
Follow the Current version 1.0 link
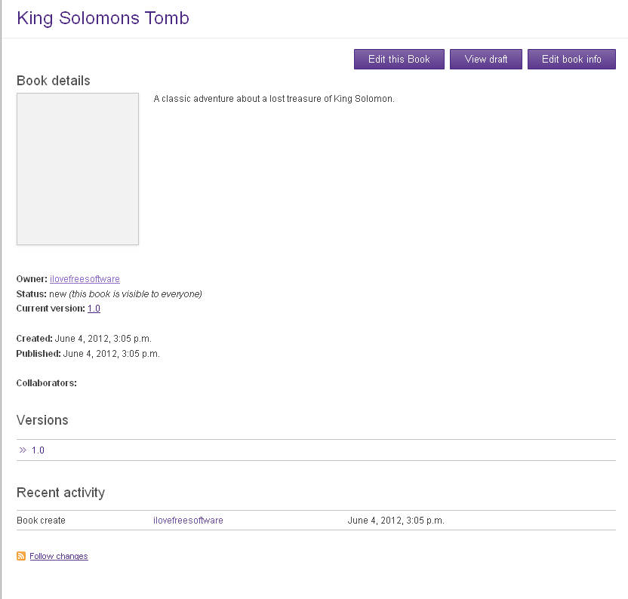click(x=94, y=309)
